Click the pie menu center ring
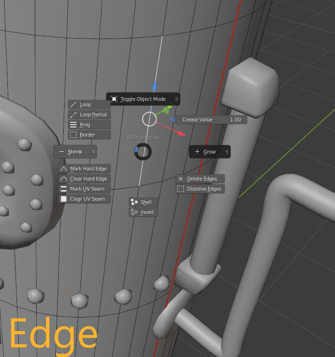Viewport: 335px width, 357px height. (x=143, y=152)
